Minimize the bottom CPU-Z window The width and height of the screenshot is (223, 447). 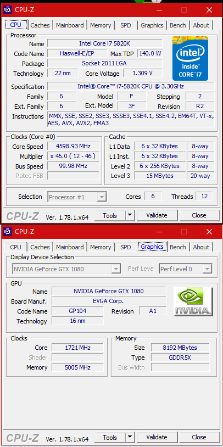(x=159, y=232)
